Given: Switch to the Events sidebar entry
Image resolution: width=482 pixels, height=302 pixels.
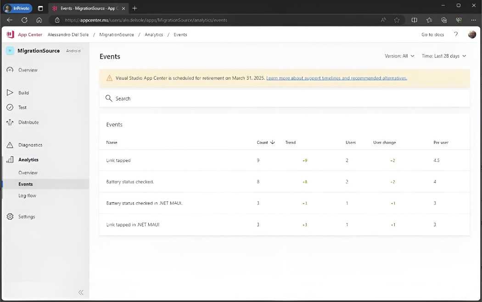Looking at the screenshot, I should [25, 184].
